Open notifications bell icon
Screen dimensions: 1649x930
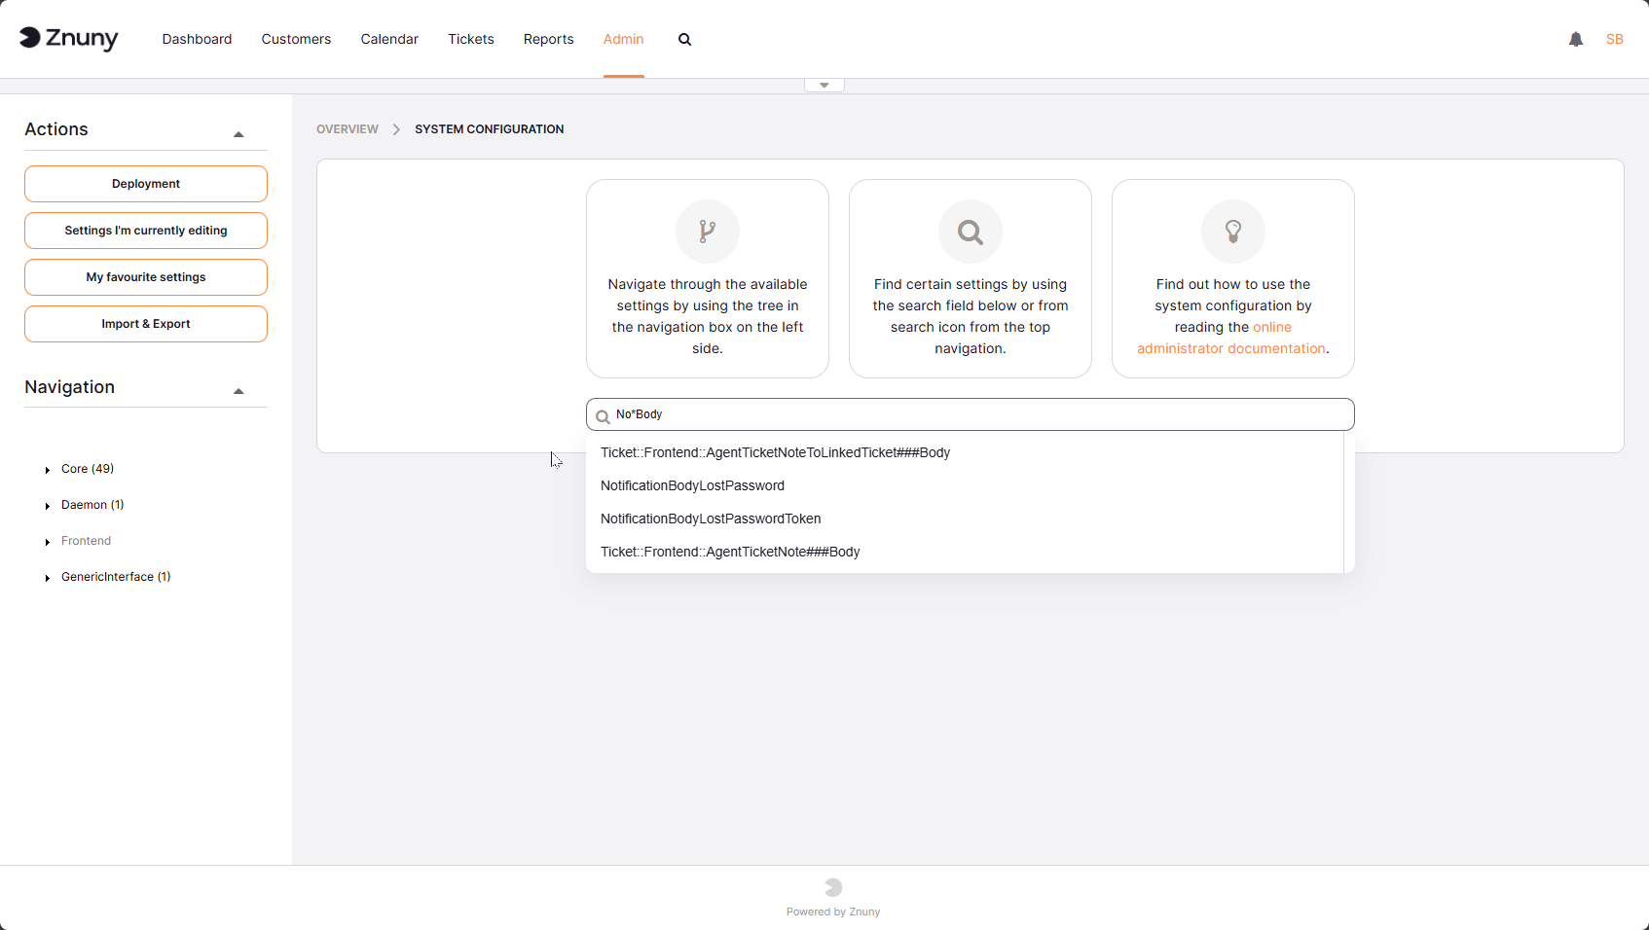[x=1575, y=39]
